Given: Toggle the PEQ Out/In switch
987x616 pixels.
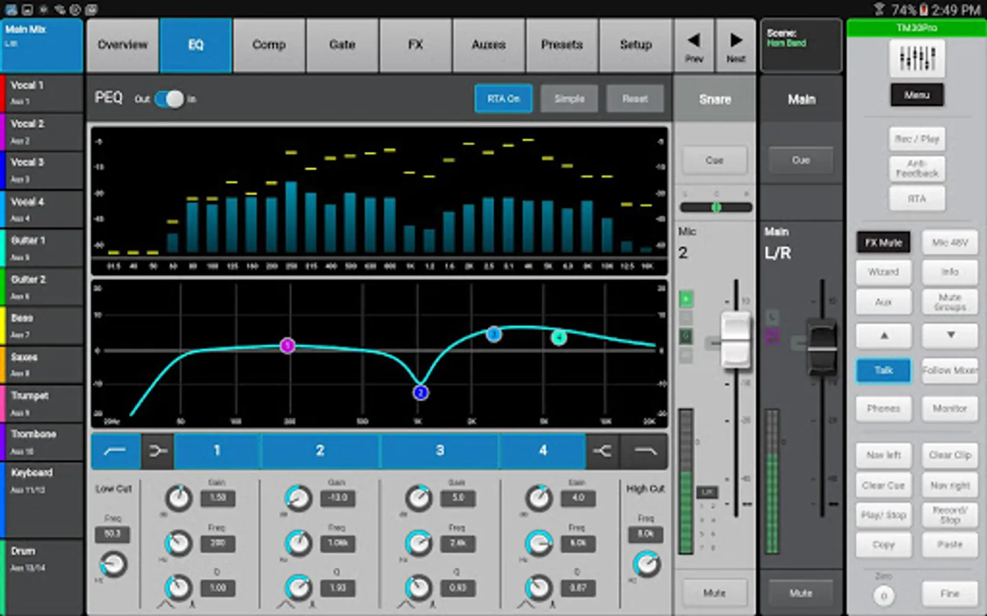Looking at the screenshot, I should (x=169, y=99).
